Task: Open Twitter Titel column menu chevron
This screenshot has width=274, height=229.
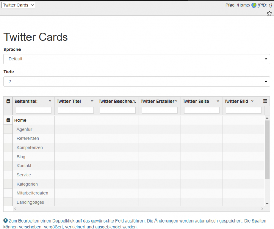Action: [x=92, y=101]
